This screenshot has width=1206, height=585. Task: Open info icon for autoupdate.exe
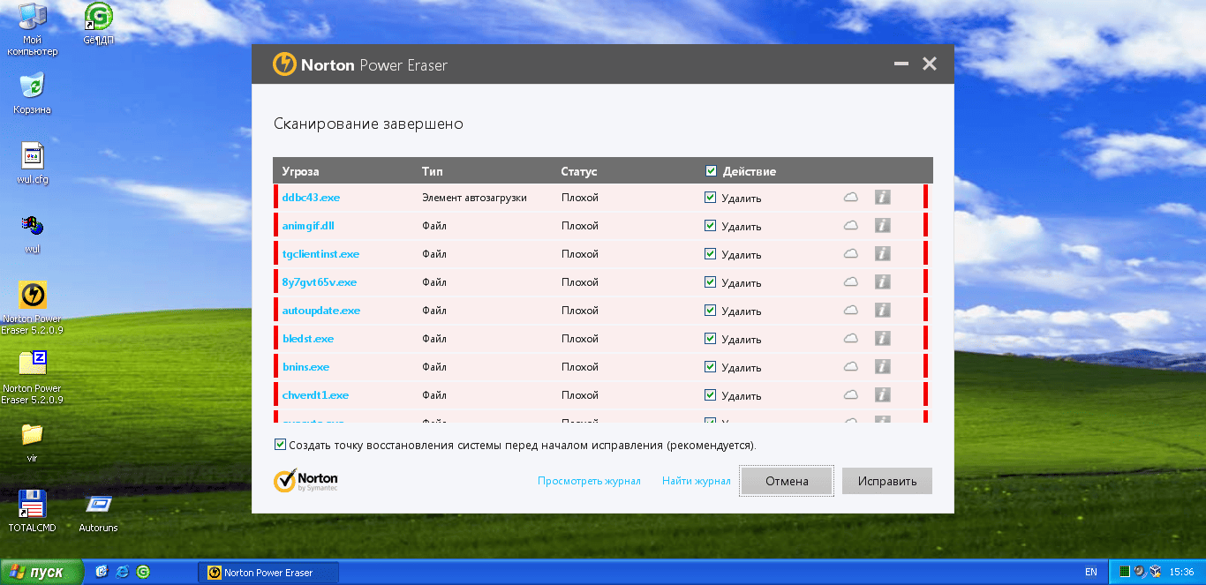(882, 311)
